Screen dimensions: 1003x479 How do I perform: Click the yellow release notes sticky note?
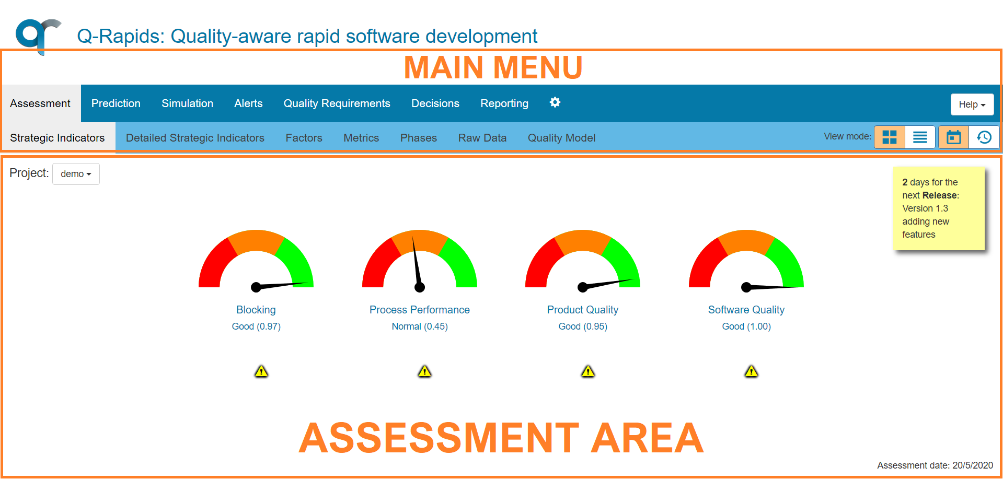939,208
